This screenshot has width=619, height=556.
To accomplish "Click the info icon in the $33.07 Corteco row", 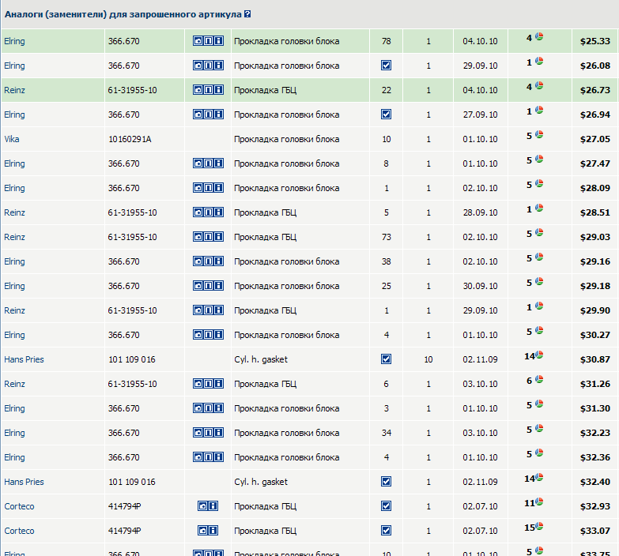I will (x=213, y=531).
